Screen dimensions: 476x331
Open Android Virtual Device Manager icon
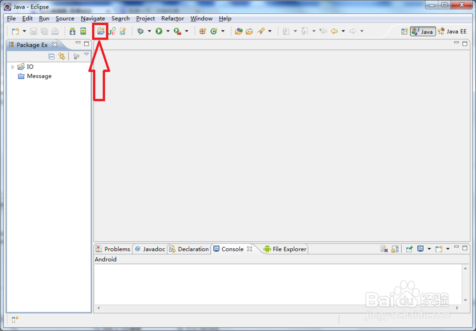click(83, 31)
